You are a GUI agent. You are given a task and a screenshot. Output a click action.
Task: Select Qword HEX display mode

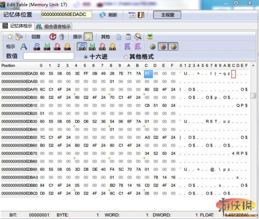[x=112, y=47]
